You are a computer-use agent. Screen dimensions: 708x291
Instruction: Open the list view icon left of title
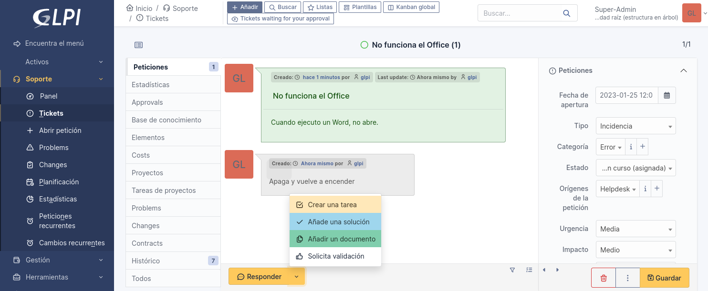(x=138, y=45)
